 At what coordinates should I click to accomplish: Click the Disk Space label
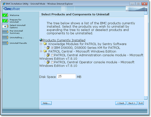pos(48,77)
